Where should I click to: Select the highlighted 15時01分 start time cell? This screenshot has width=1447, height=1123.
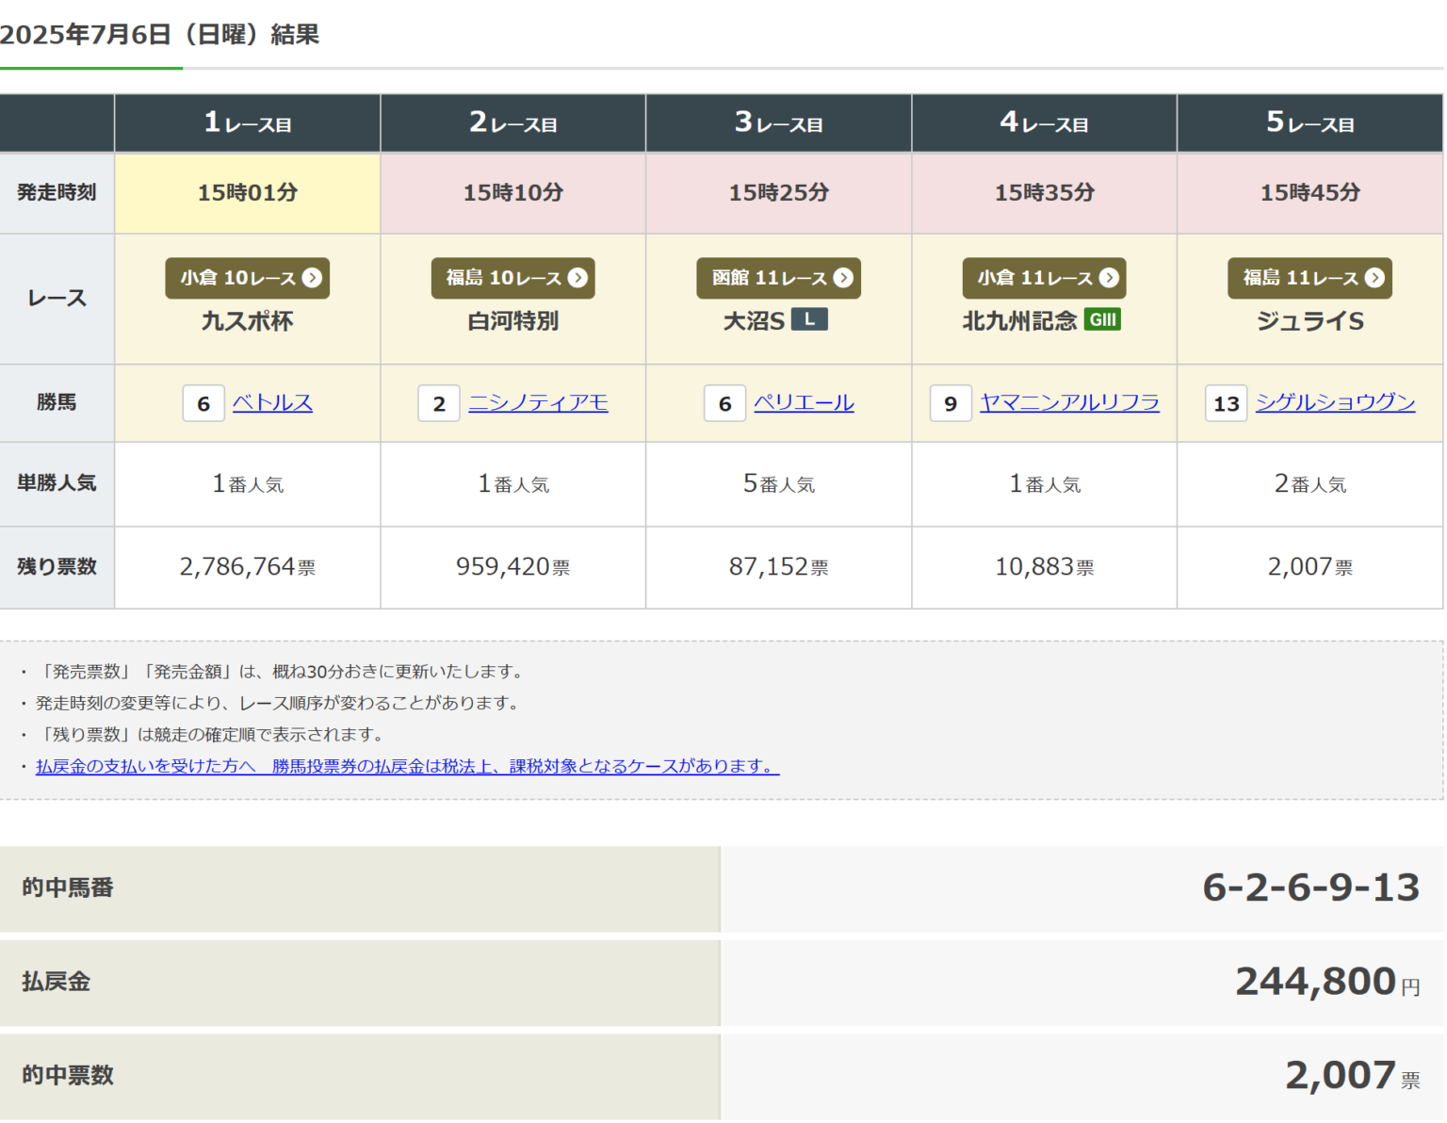tap(246, 193)
